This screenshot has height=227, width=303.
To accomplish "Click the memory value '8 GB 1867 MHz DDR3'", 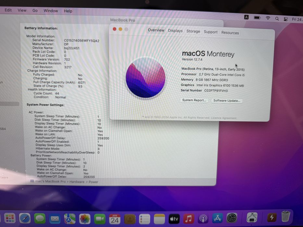I will (x=212, y=80).
